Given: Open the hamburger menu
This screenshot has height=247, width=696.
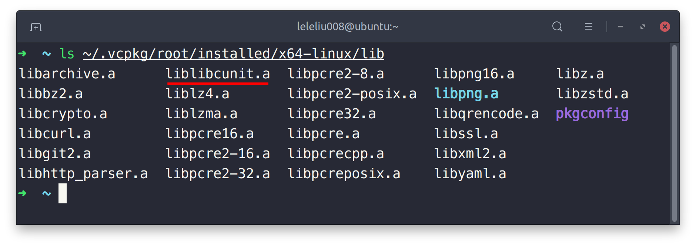Looking at the screenshot, I should (588, 26).
